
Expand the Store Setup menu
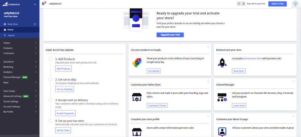[x=20, y=91]
